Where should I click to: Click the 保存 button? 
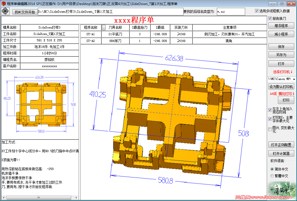pyautogui.click(x=281, y=47)
